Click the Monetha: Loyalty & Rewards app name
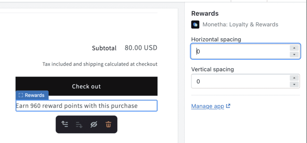 pos(240,25)
